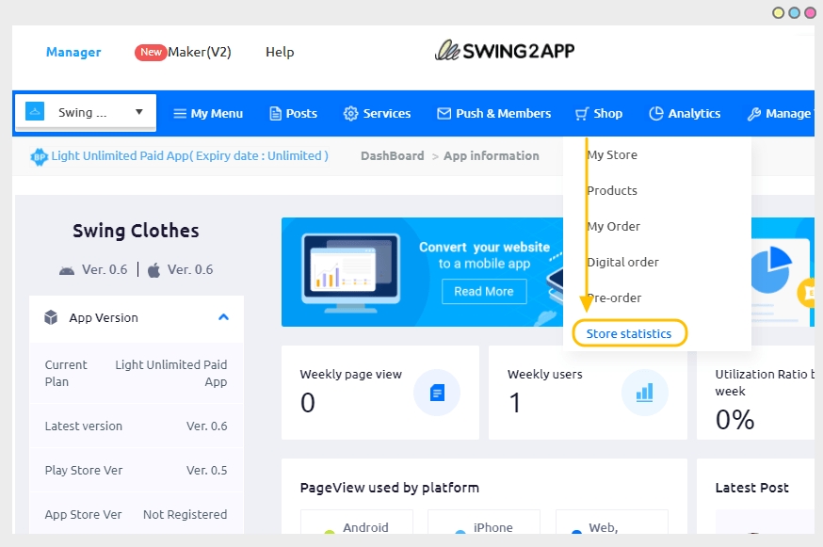
Task: Open the Manager link at top
Action: 73,52
